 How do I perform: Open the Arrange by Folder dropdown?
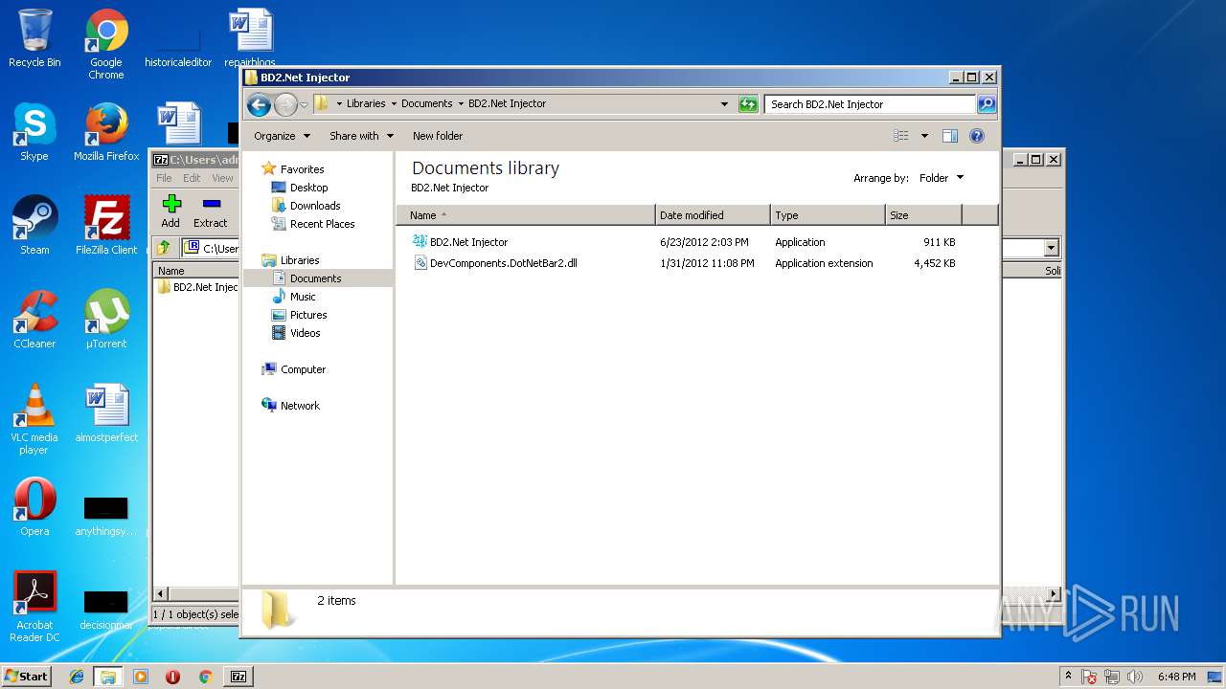(x=942, y=178)
